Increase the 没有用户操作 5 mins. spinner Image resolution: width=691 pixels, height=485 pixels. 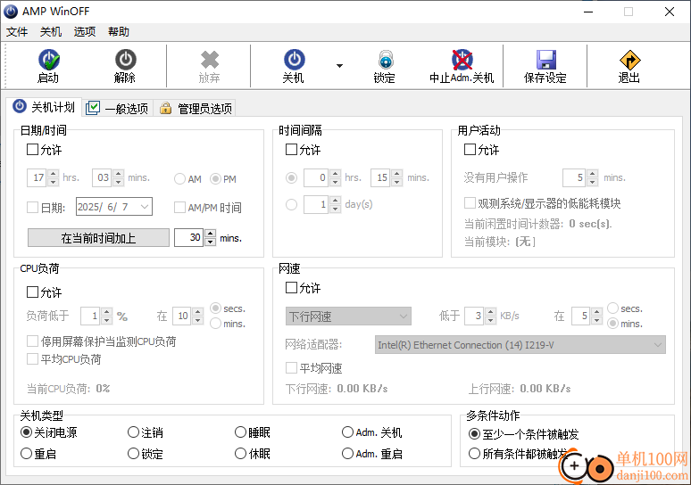click(x=593, y=174)
